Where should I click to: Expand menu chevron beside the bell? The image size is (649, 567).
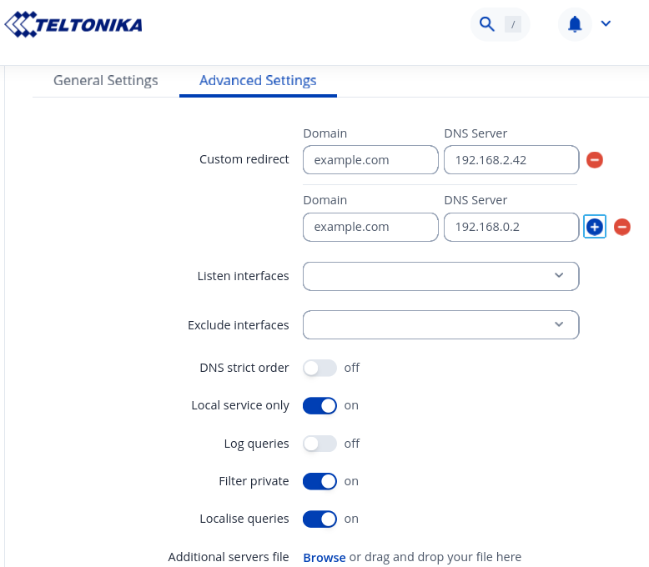pyautogui.click(x=606, y=23)
